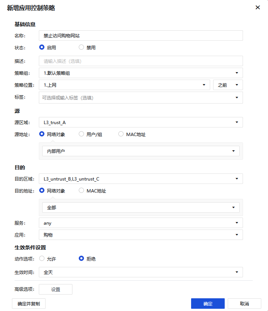Open the 服务 dropdown showing any
This screenshot has width=268, height=311.
click(141, 223)
